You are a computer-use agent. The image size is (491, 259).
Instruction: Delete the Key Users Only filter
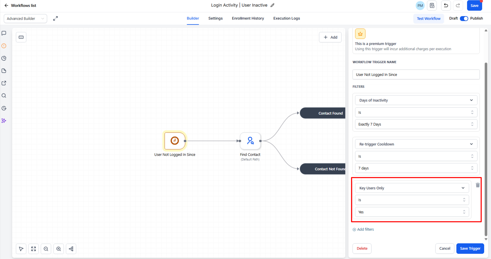(478, 185)
